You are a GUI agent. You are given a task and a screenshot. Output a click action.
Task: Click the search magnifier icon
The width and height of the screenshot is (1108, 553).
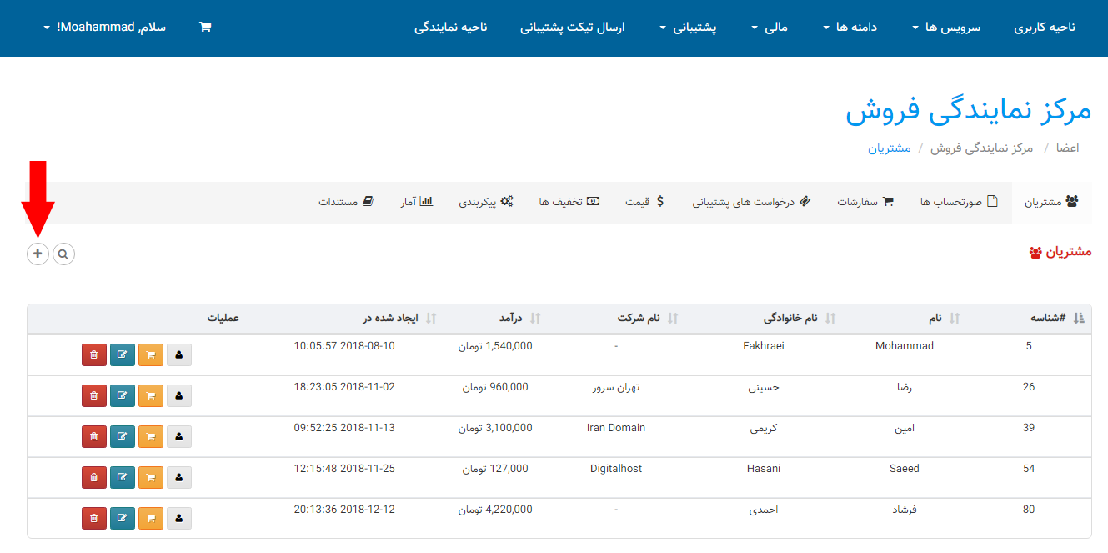(x=63, y=254)
